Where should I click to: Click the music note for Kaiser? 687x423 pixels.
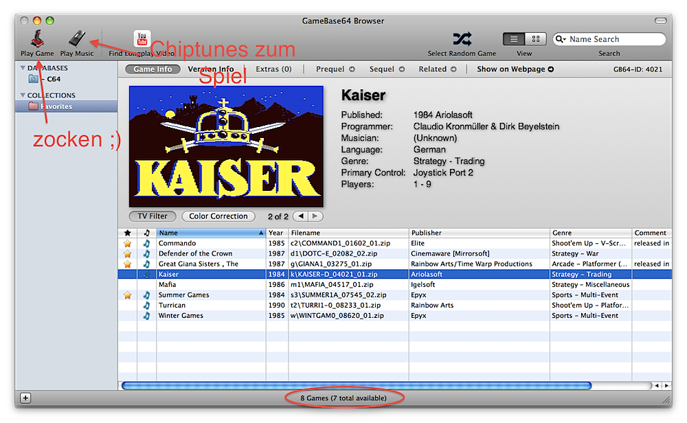pos(147,275)
